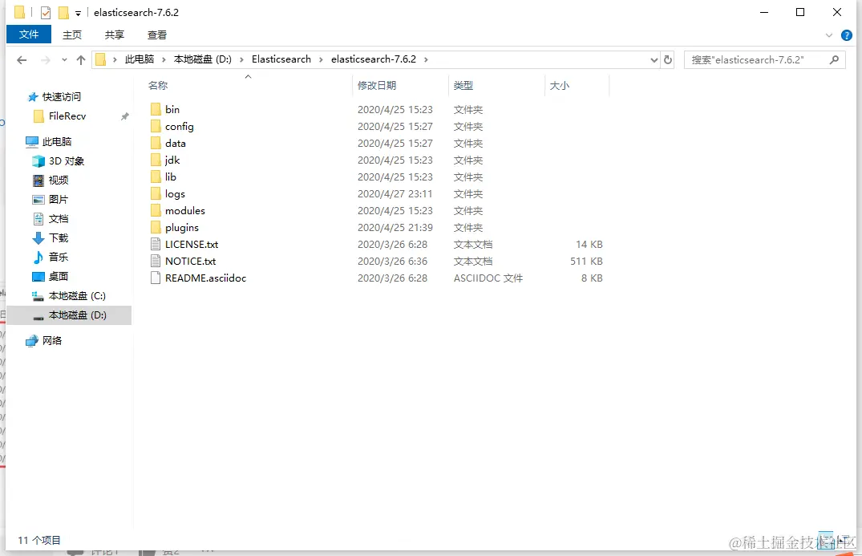Click the ASCIIDOC 文件 type cell
862x556 pixels.
coord(488,278)
